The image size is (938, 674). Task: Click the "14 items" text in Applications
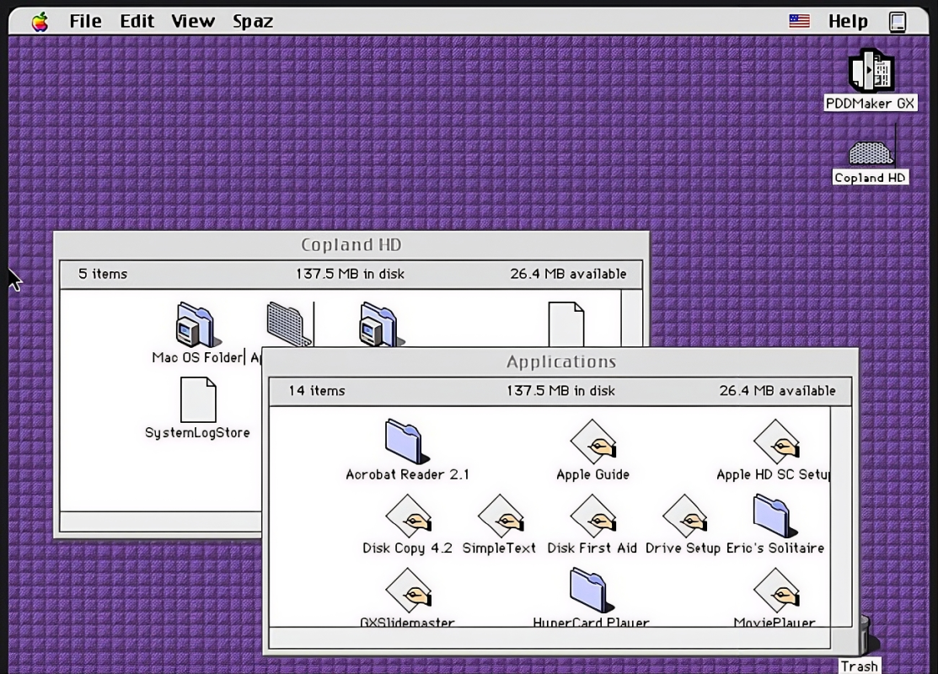point(317,391)
